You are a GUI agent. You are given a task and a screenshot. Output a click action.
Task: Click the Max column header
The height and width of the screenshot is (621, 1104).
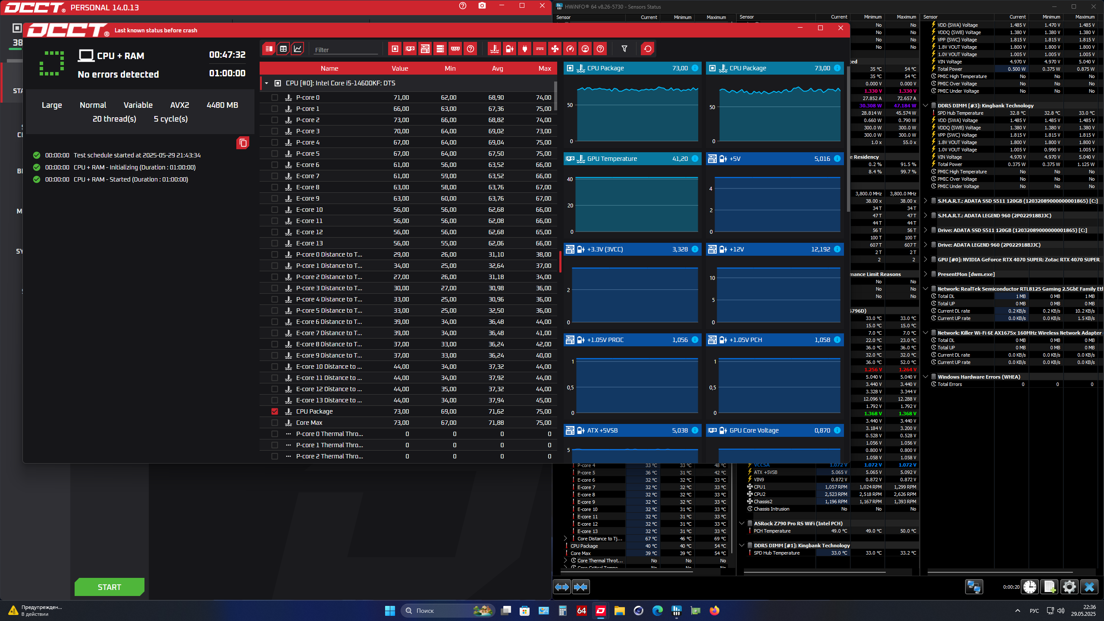pyautogui.click(x=544, y=69)
